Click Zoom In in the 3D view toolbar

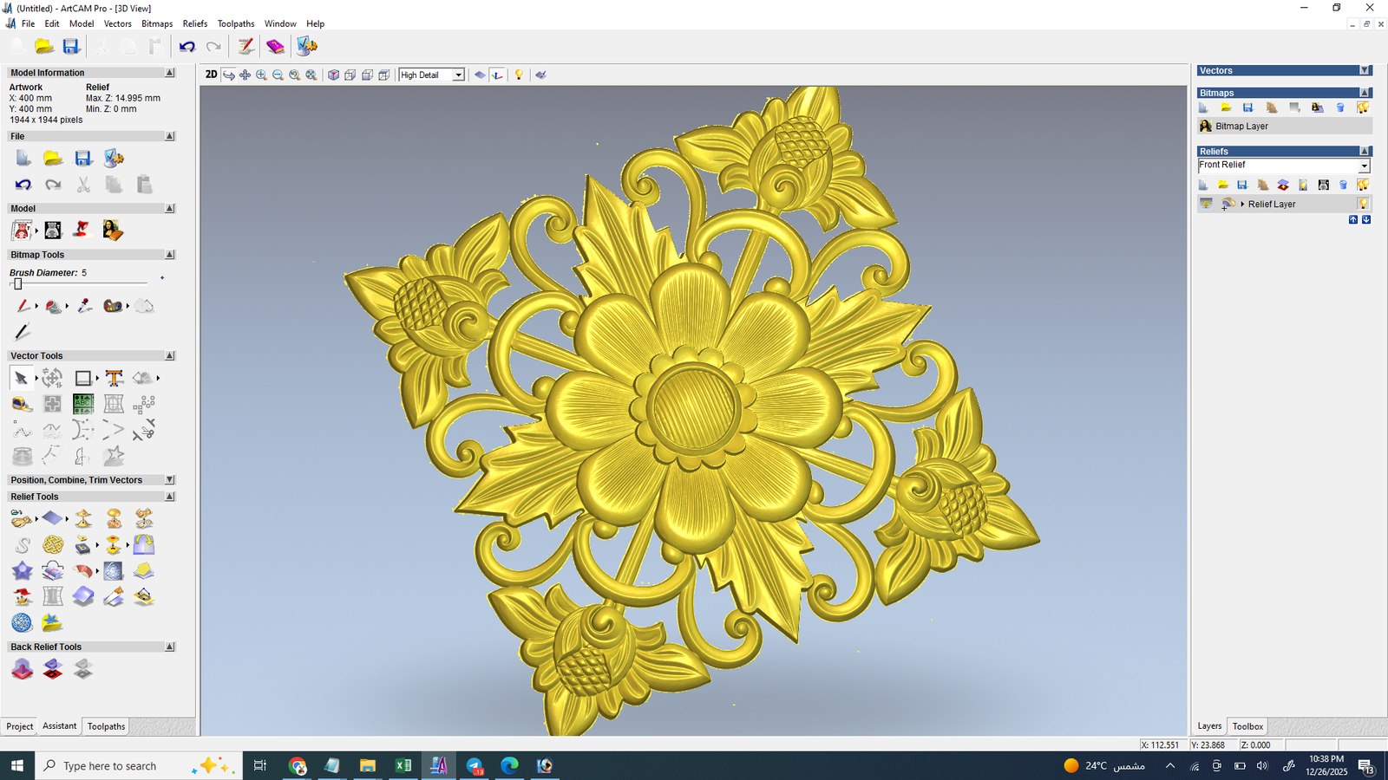[x=261, y=75]
